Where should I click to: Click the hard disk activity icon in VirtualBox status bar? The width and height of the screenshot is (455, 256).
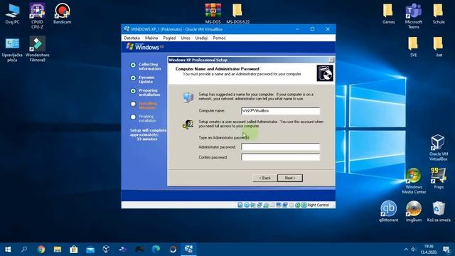(x=240, y=205)
